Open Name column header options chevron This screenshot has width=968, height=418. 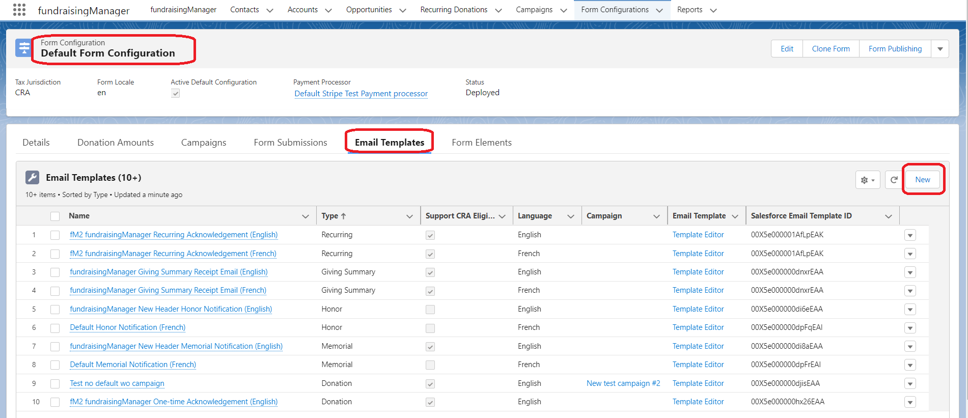(x=306, y=216)
